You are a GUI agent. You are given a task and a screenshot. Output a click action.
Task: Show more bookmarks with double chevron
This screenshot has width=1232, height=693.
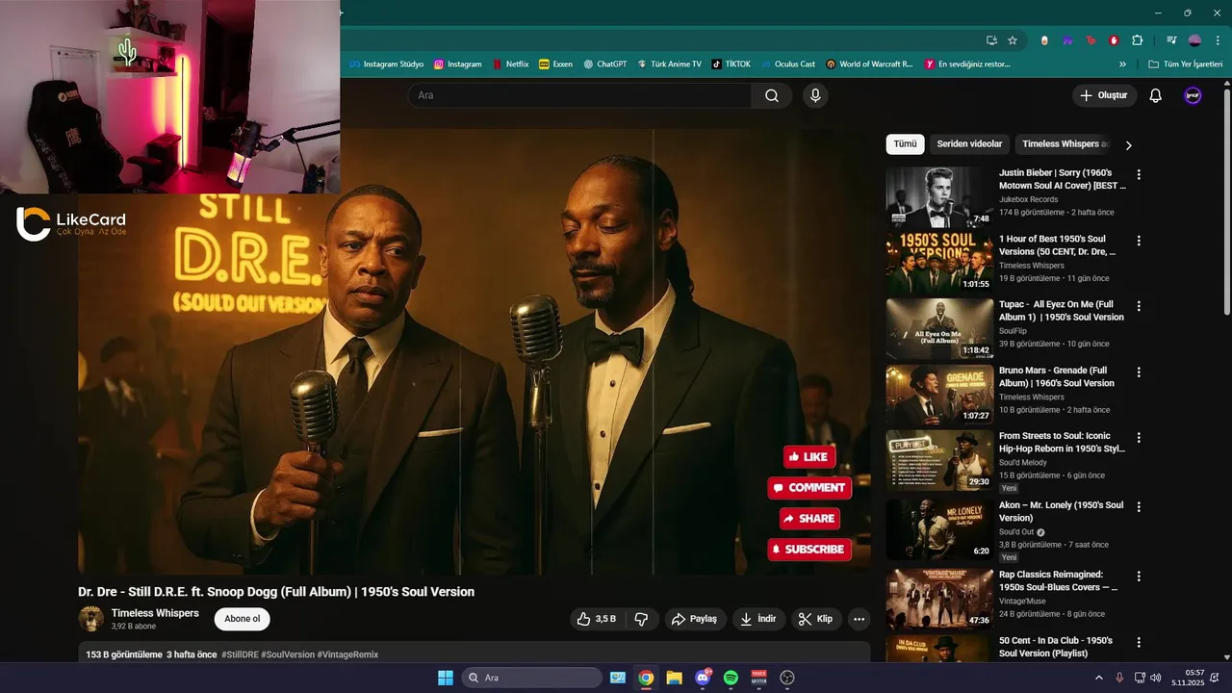1122,64
